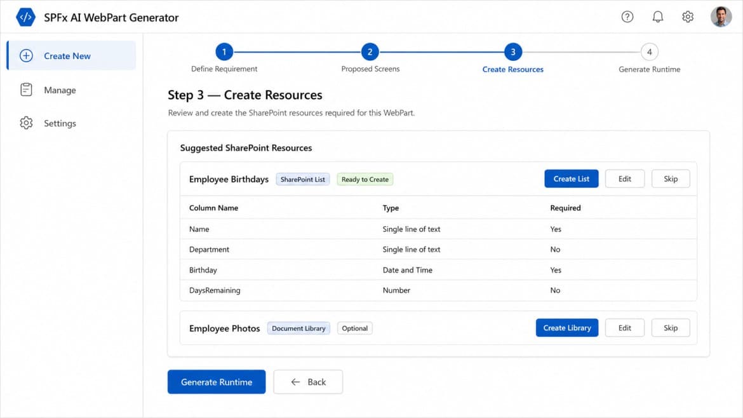
Task: Click the Back arrow icon
Action: [295, 382]
